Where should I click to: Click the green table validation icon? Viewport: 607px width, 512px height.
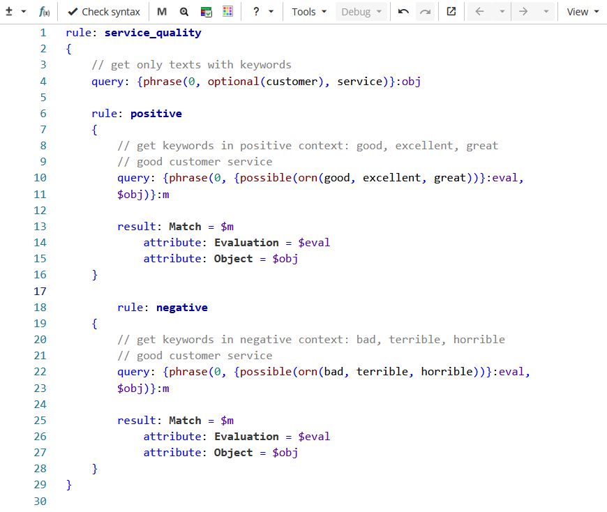[206, 12]
